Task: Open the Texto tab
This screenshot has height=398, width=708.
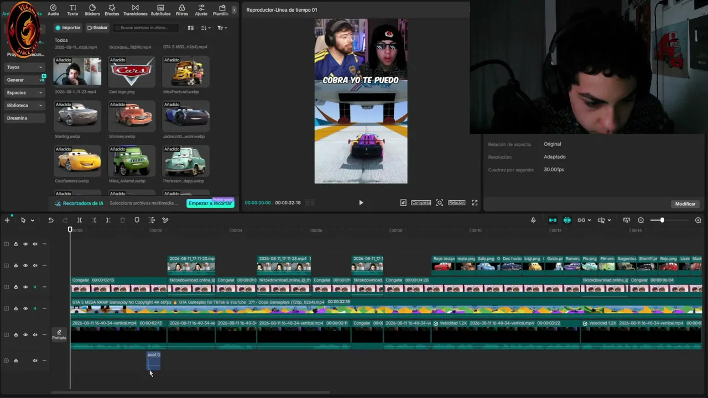Action: coord(72,10)
